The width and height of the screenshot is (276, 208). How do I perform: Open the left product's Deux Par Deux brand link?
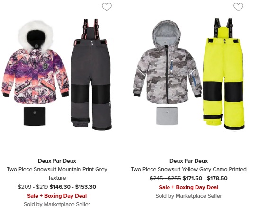coord(57,161)
